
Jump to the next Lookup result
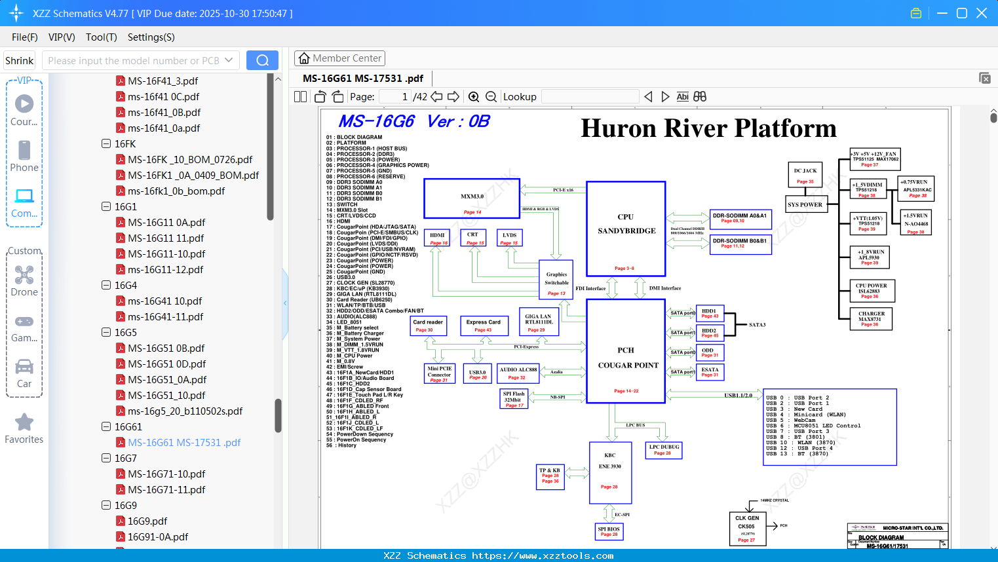(665, 96)
